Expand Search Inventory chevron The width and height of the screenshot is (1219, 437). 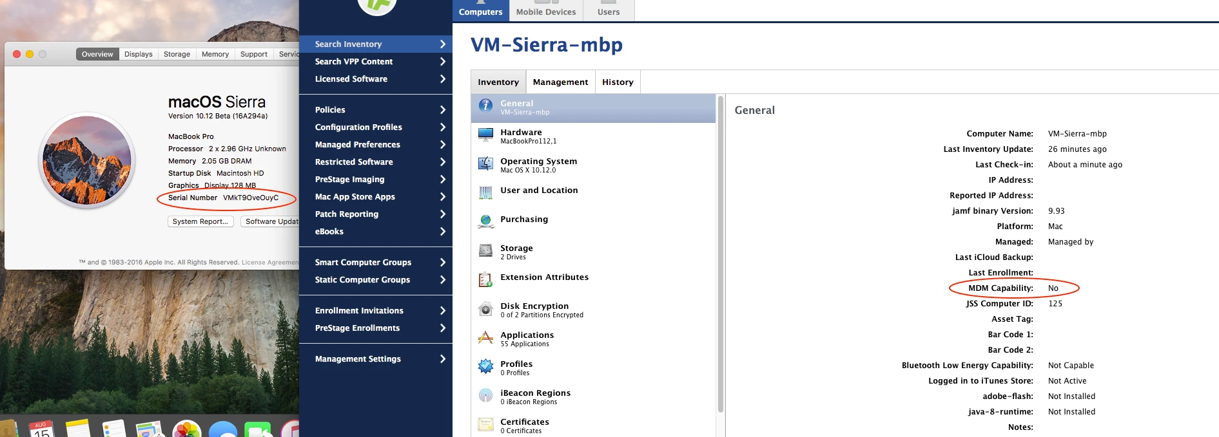pyautogui.click(x=442, y=44)
